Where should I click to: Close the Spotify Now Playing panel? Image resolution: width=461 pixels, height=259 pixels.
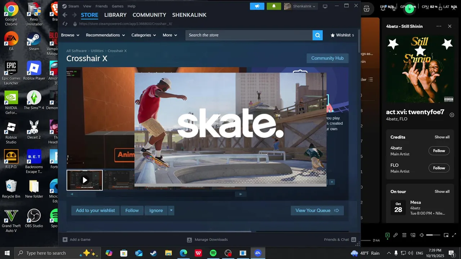(449, 26)
